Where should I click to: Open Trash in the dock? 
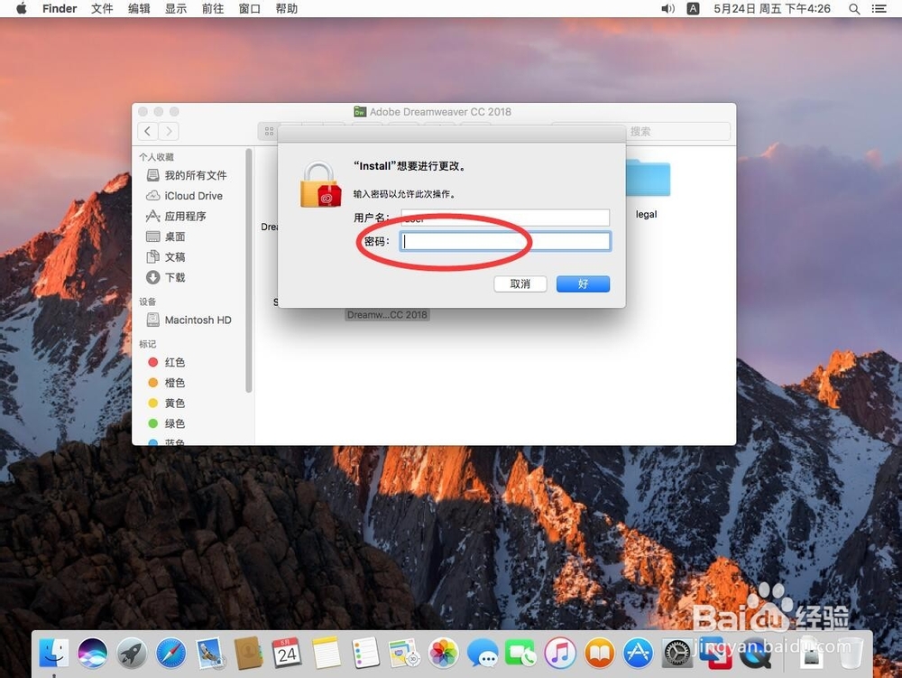851,654
